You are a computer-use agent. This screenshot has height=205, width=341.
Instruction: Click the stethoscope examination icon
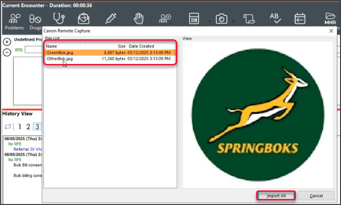[59, 18]
